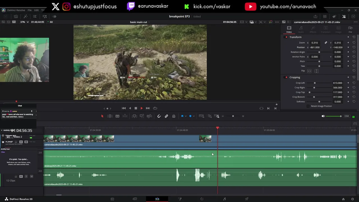Adjust the timeline zoom slider
This screenshot has height=202, width=359.
pyautogui.click(x=233, y=116)
